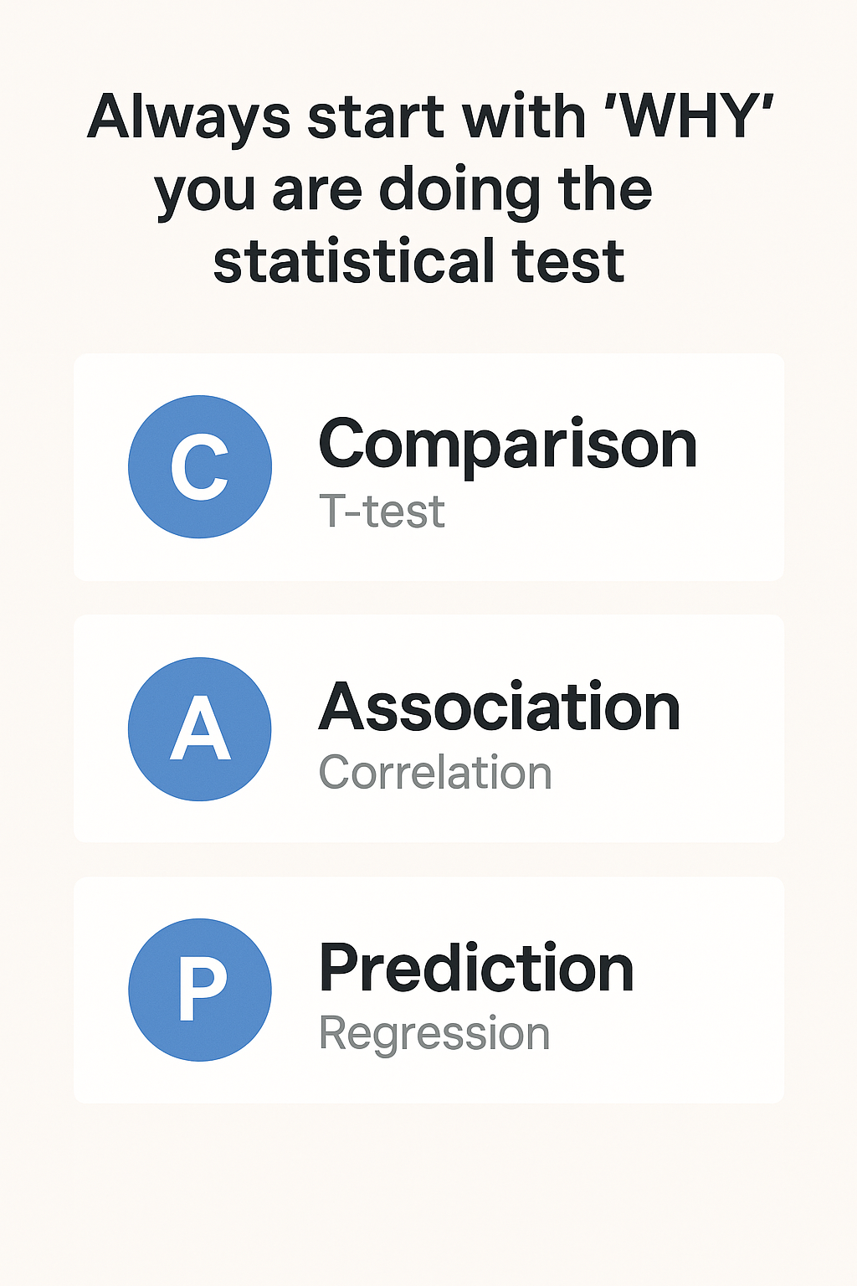Click the Correlation subtitle text
The width and height of the screenshot is (857, 1286).
[435, 773]
